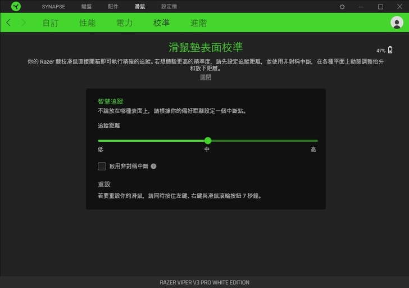
Task: Click the help icon beside 啟用非對稱中斷
Action: 153,166
